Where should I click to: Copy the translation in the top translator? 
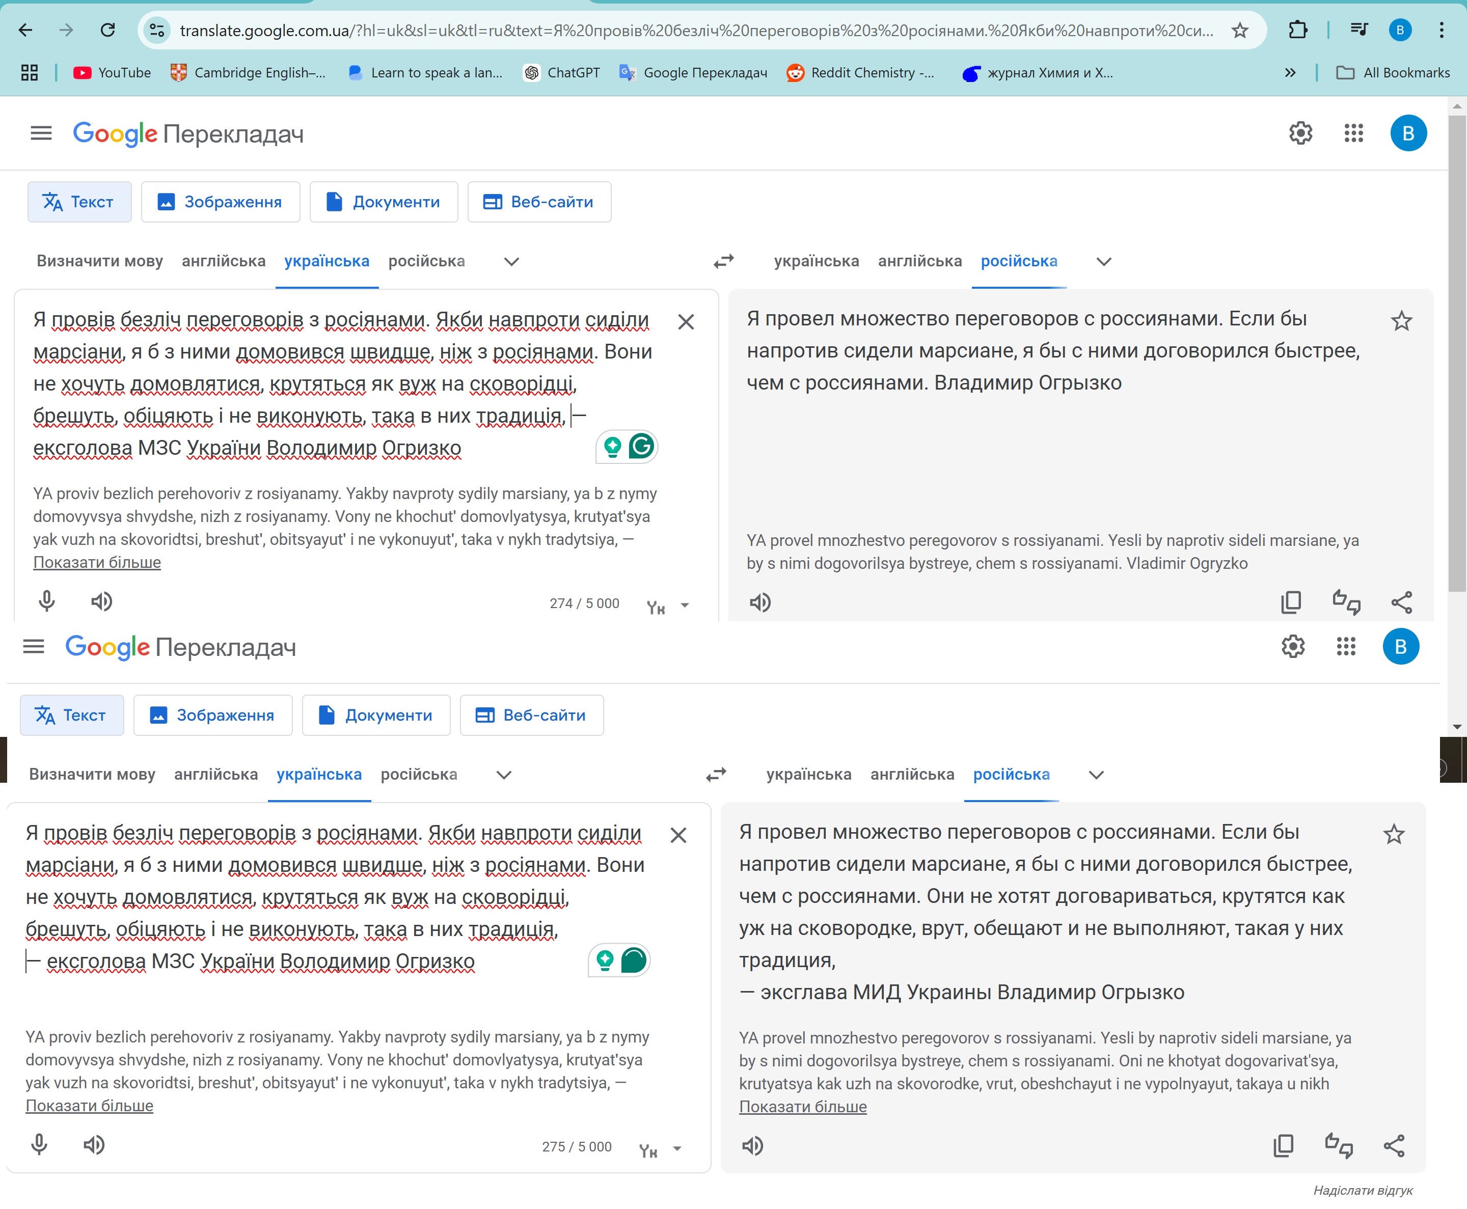[1290, 602]
